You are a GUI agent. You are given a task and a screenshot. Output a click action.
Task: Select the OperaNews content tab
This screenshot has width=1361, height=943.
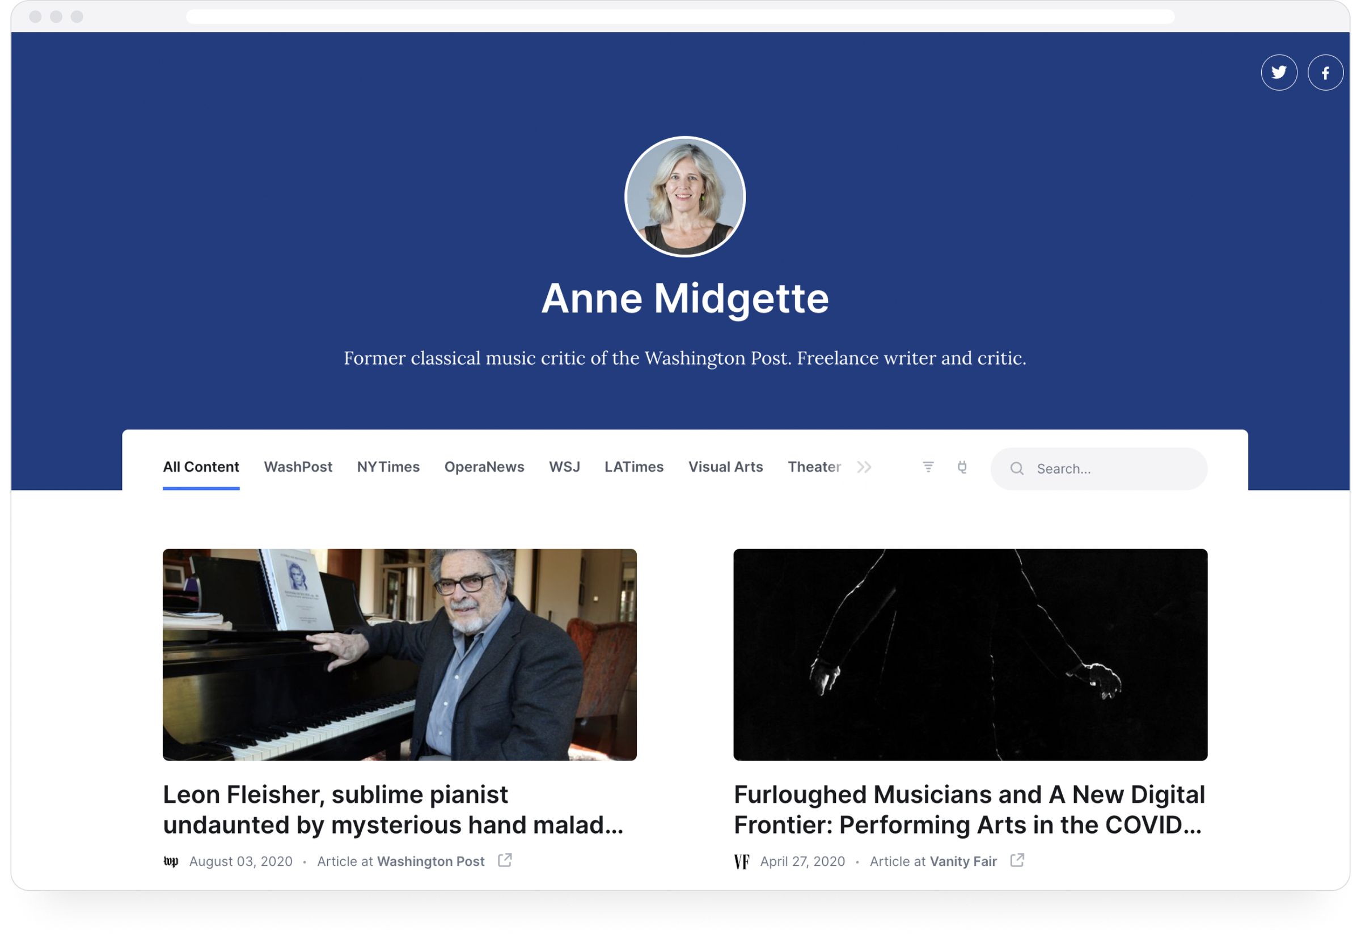[x=484, y=467]
